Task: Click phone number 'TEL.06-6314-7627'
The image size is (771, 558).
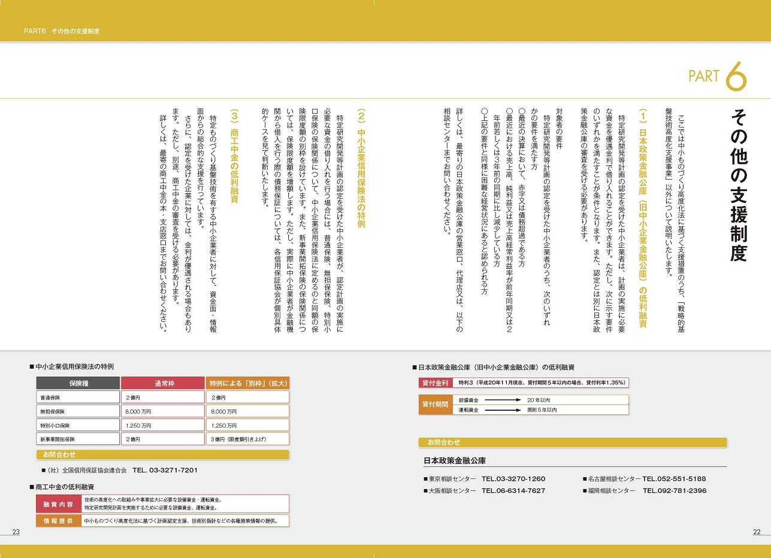Action: 513,491
